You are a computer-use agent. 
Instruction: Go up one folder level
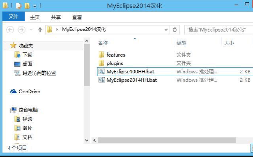click(x=40, y=30)
